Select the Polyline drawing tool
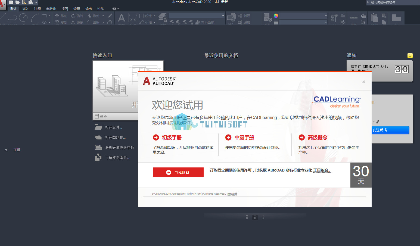Screen dimensions: 420x246 tap(13, 18)
